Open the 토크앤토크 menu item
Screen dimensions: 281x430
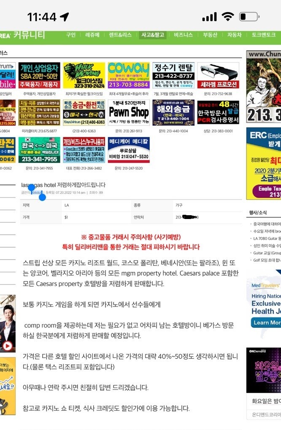click(264, 35)
